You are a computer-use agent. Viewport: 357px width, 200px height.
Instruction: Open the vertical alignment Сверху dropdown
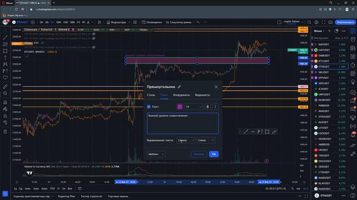click(186, 140)
